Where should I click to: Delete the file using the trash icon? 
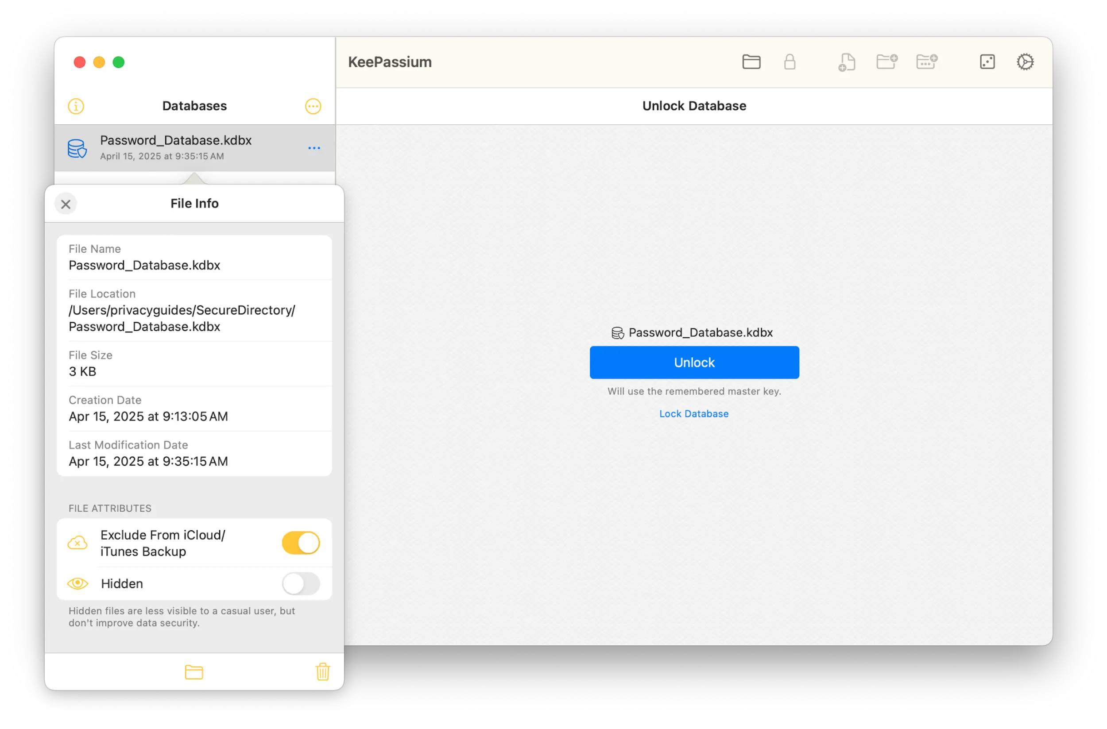[323, 671]
